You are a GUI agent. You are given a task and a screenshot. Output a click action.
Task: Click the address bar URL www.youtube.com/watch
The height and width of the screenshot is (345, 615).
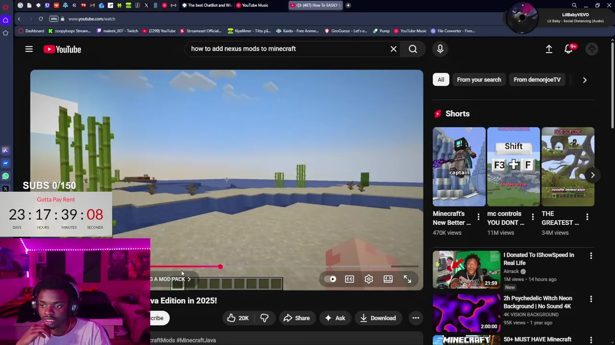pos(92,19)
